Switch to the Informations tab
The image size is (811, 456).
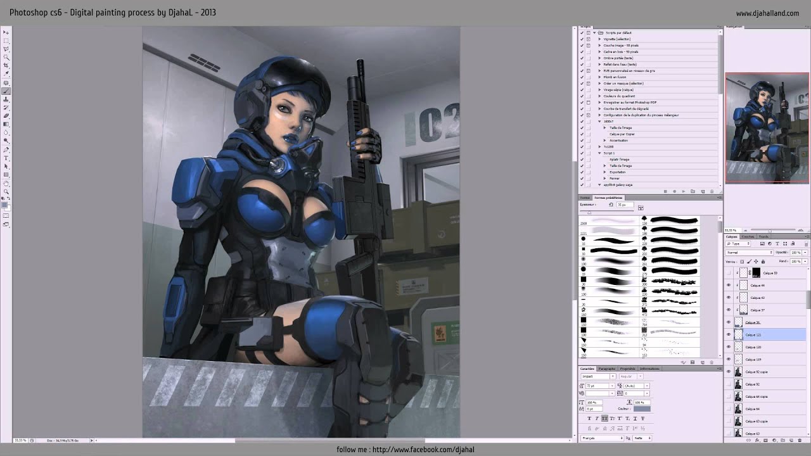point(649,369)
